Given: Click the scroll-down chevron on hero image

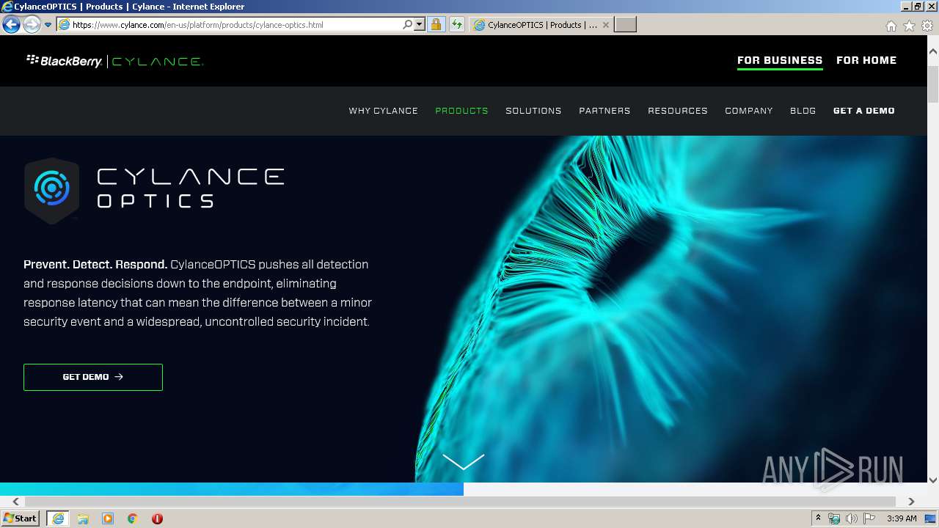Looking at the screenshot, I should click(464, 461).
